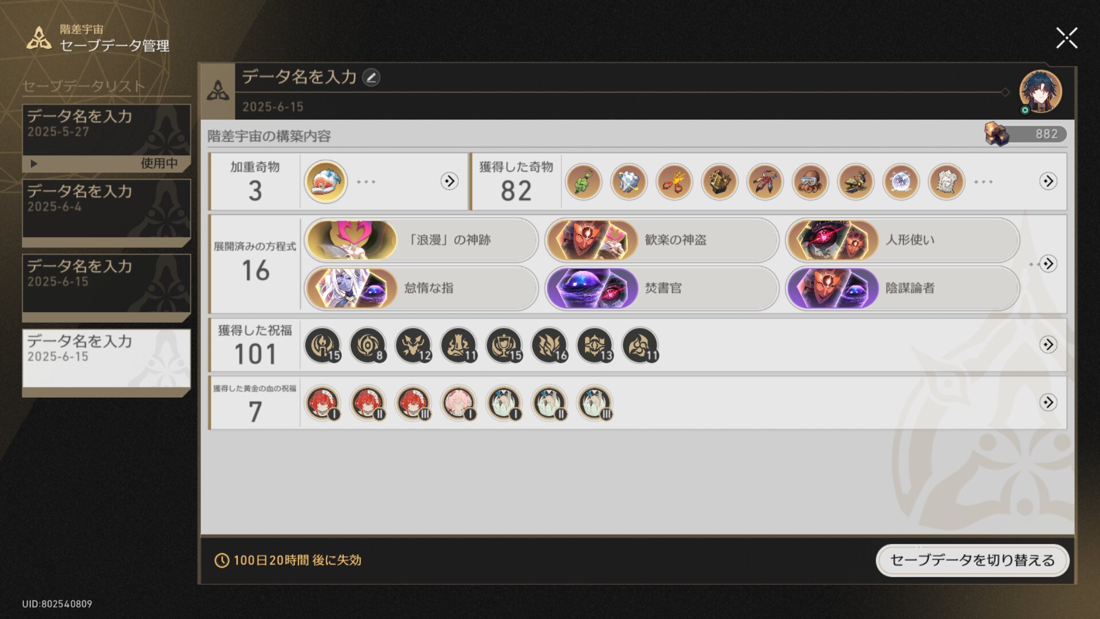Click セーブデータを切り替える button
This screenshot has height=619, width=1100.
(x=972, y=560)
